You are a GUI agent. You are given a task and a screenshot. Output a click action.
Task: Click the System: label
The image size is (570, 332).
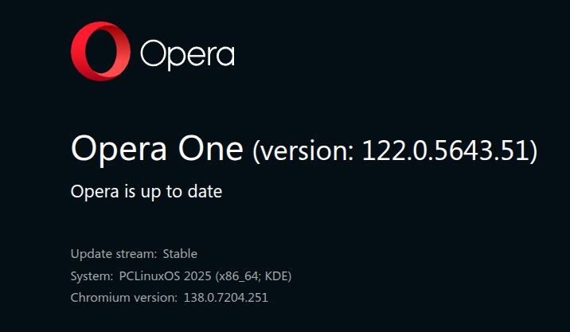92,276
